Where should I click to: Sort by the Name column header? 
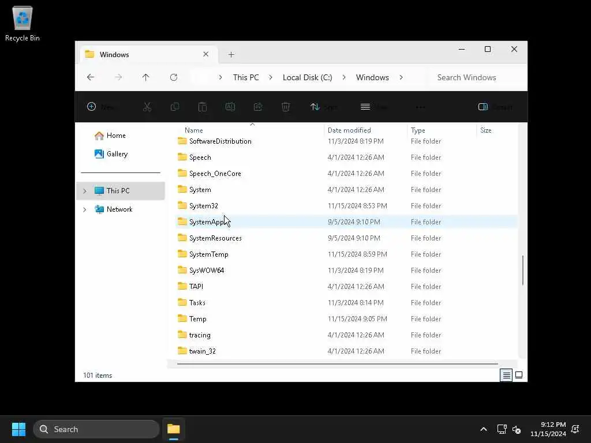click(x=194, y=130)
